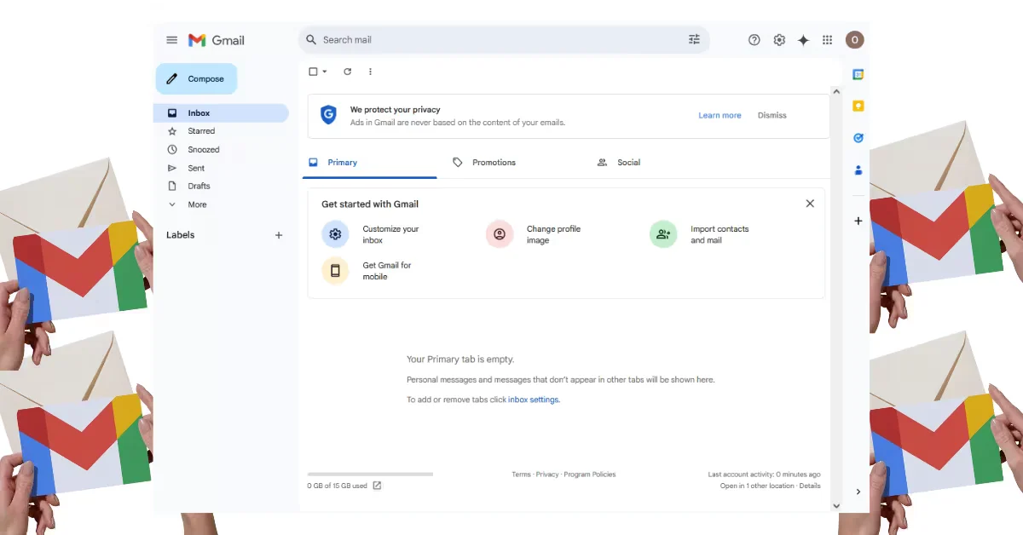Click the privacy shield icon
1023x535 pixels.
(x=328, y=115)
